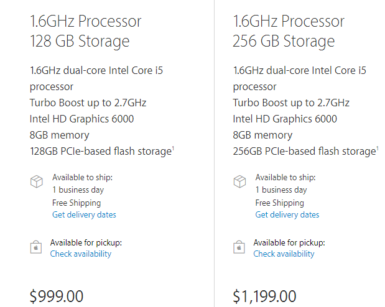Open Get delivery dates for the 128 GB model
The width and height of the screenshot is (385, 307).
coord(84,215)
